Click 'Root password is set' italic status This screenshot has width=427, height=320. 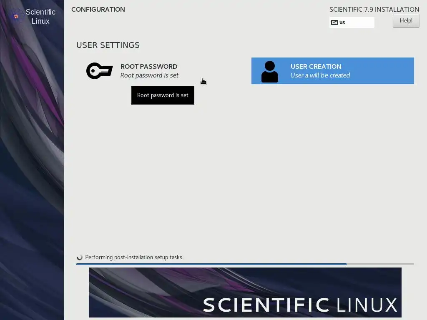click(149, 75)
